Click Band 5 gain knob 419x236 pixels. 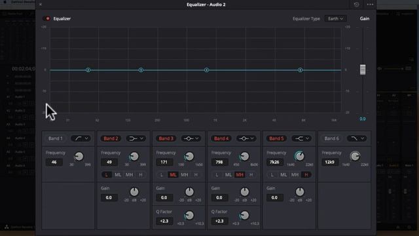(300, 191)
